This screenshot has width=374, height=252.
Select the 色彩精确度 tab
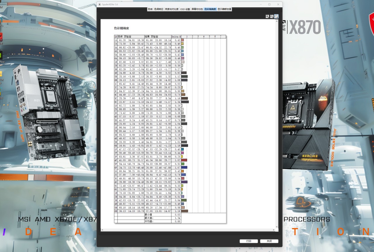click(x=210, y=9)
